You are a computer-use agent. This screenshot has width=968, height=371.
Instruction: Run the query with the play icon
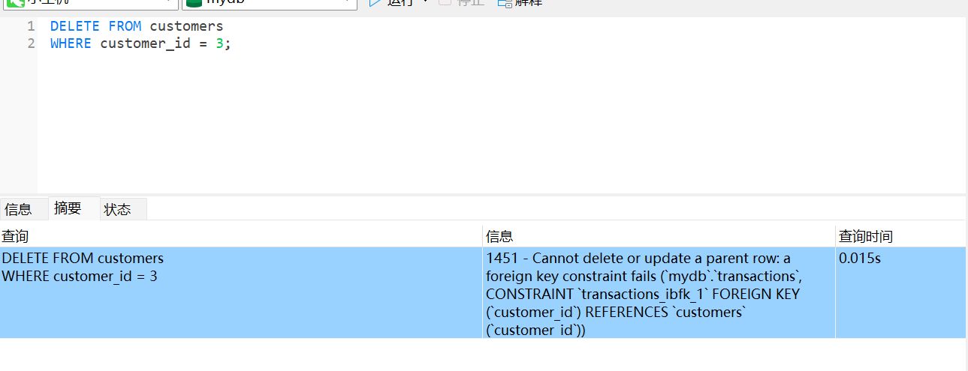point(375,2)
